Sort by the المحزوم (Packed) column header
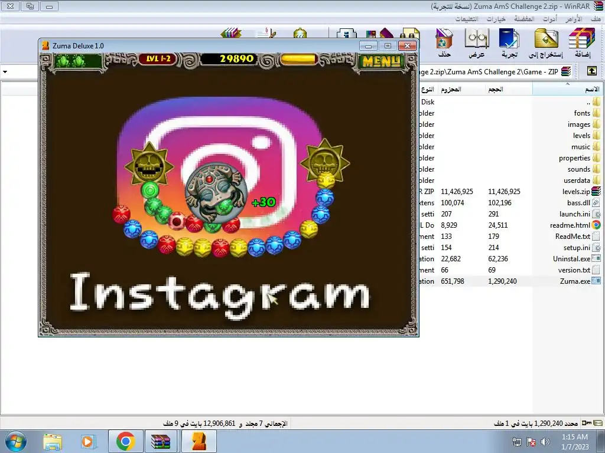The height and width of the screenshot is (453, 605). (461, 90)
